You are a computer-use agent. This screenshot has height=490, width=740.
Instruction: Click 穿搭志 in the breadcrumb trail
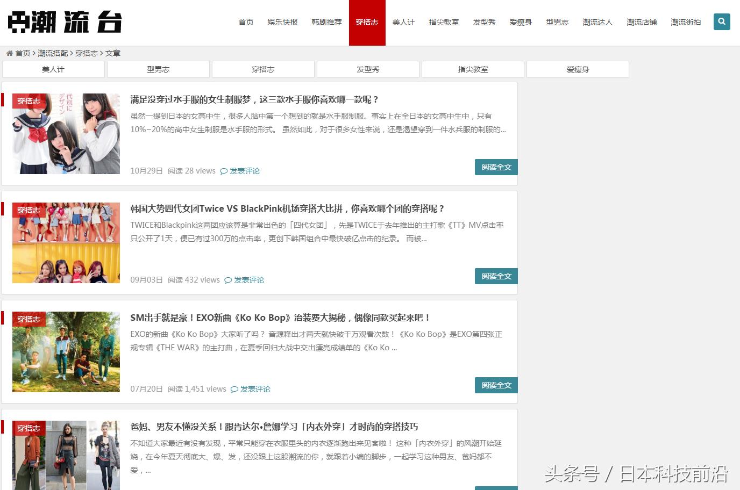coord(86,53)
